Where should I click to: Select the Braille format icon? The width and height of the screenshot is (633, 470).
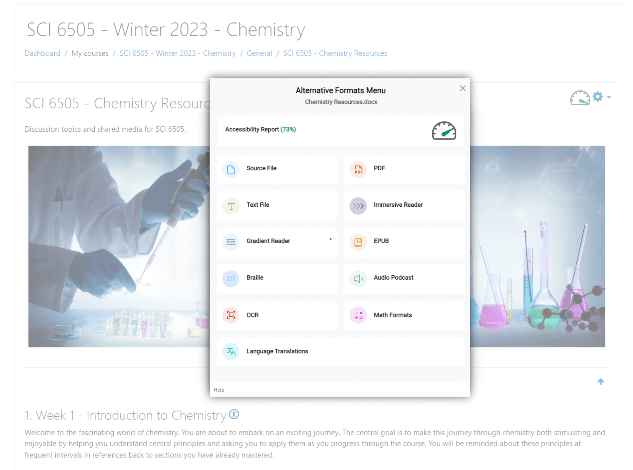coord(231,278)
